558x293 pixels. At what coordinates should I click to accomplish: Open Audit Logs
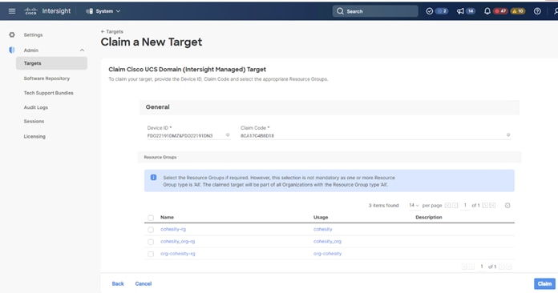(x=35, y=107)
